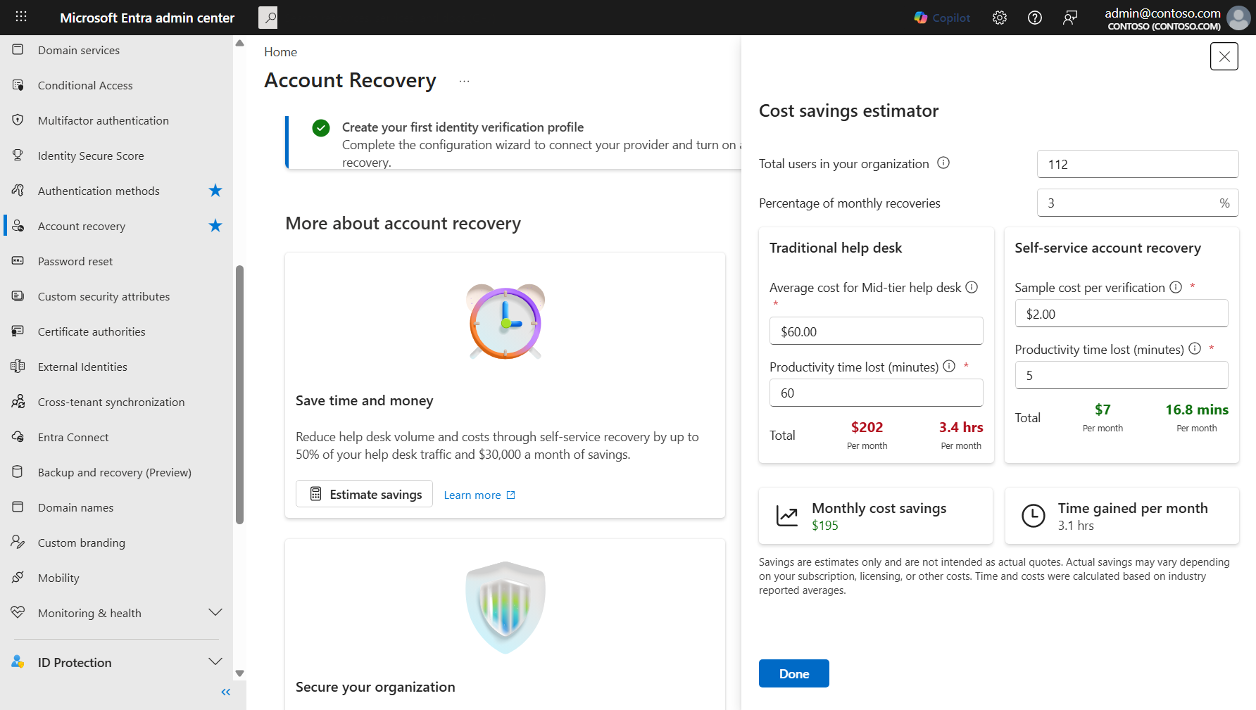Click the Multifactor authentication shield icon
This screenshot has width=1256, height=710.
coord(18,120)
